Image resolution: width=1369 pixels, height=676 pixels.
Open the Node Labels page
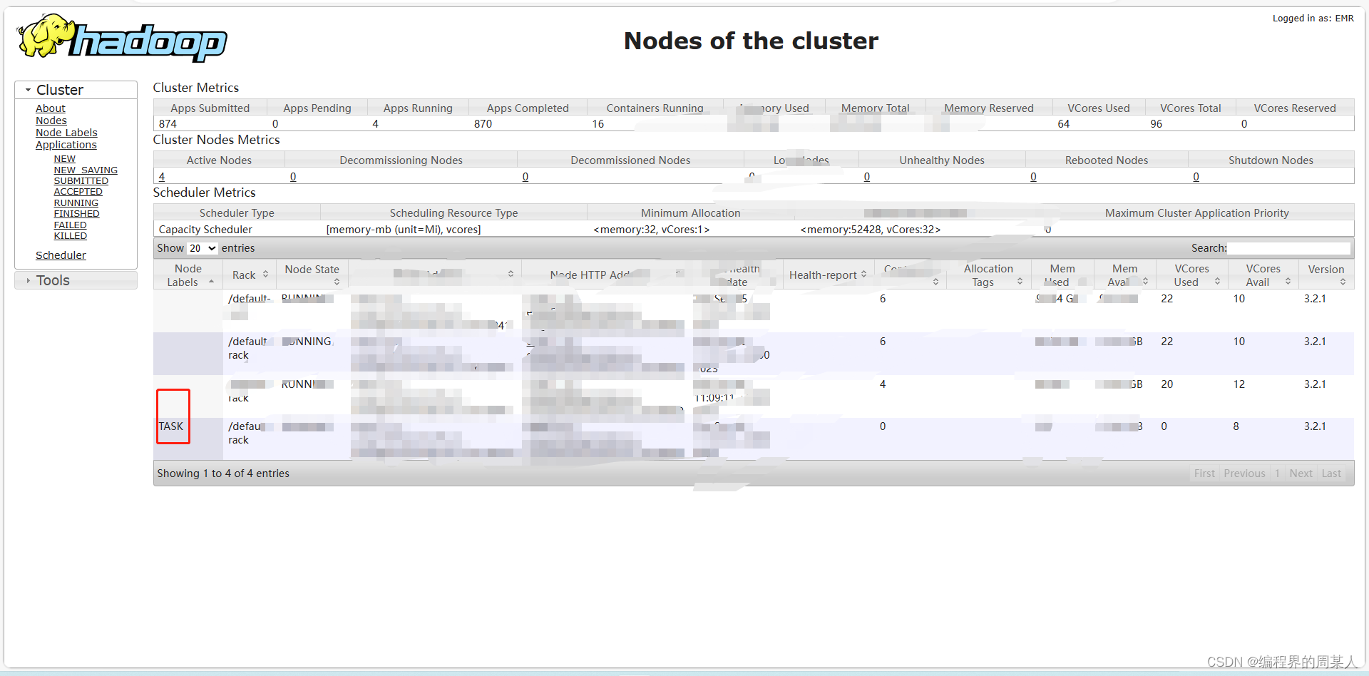coord(66,133)
